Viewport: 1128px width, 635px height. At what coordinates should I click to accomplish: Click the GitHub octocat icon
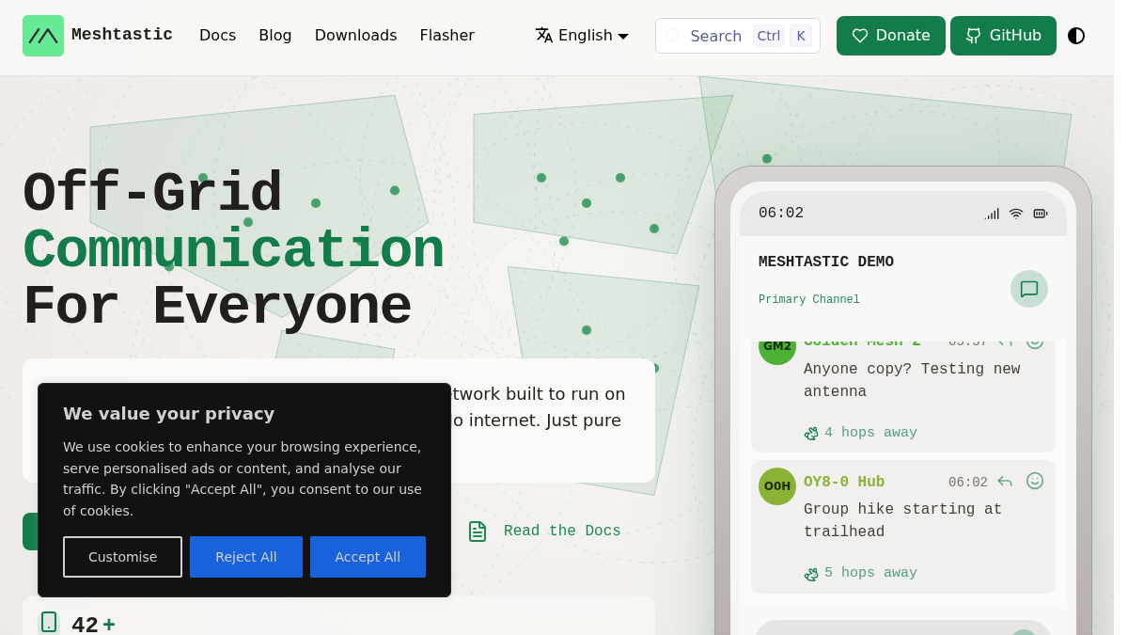tap(974, 36)
